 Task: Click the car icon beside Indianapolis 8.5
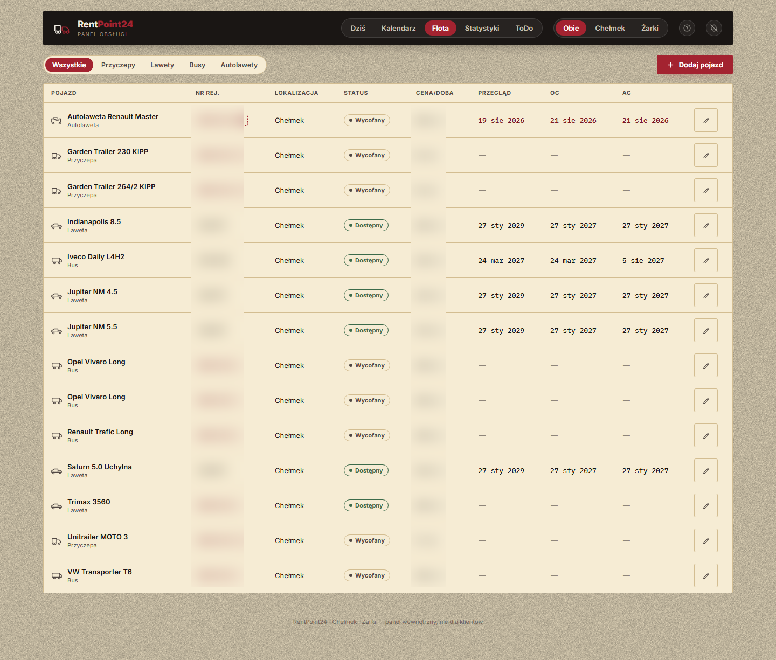point(57,226)
